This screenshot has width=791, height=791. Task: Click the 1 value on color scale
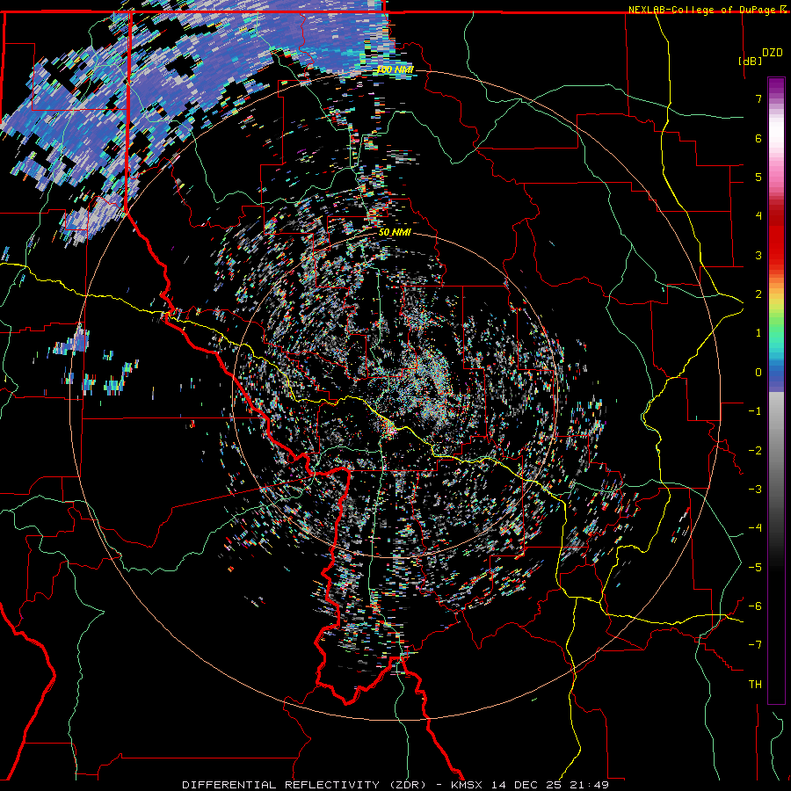coord(758,333)
